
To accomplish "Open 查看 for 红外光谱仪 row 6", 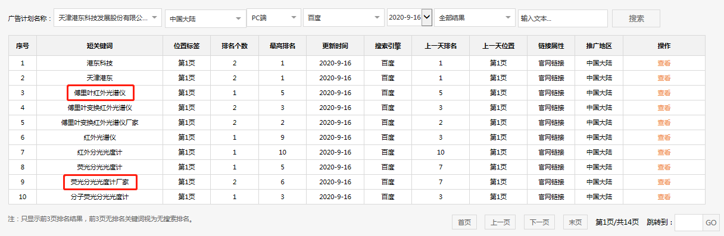I will pos(664,137).
